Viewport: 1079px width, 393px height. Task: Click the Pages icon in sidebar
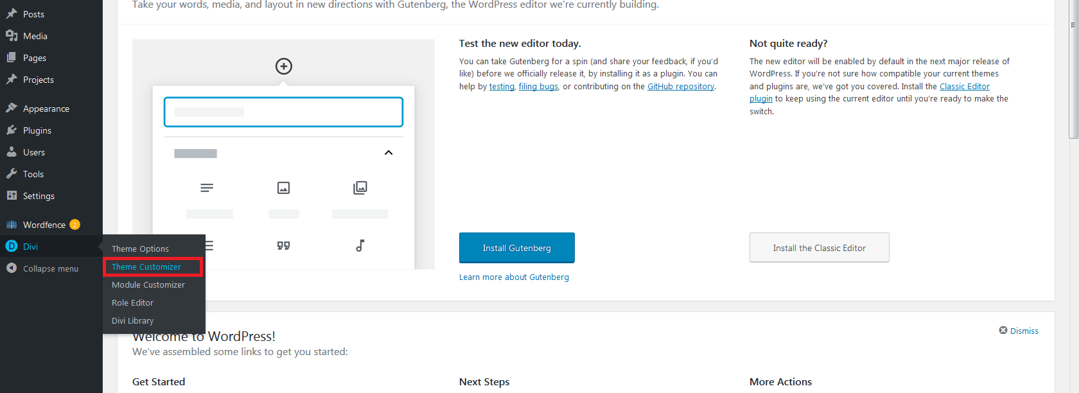click(12, 58)
